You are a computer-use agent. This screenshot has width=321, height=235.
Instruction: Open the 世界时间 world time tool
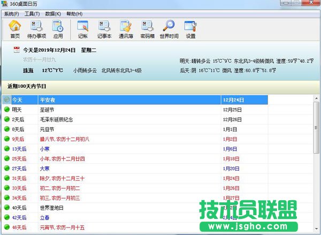click(169, 29)
